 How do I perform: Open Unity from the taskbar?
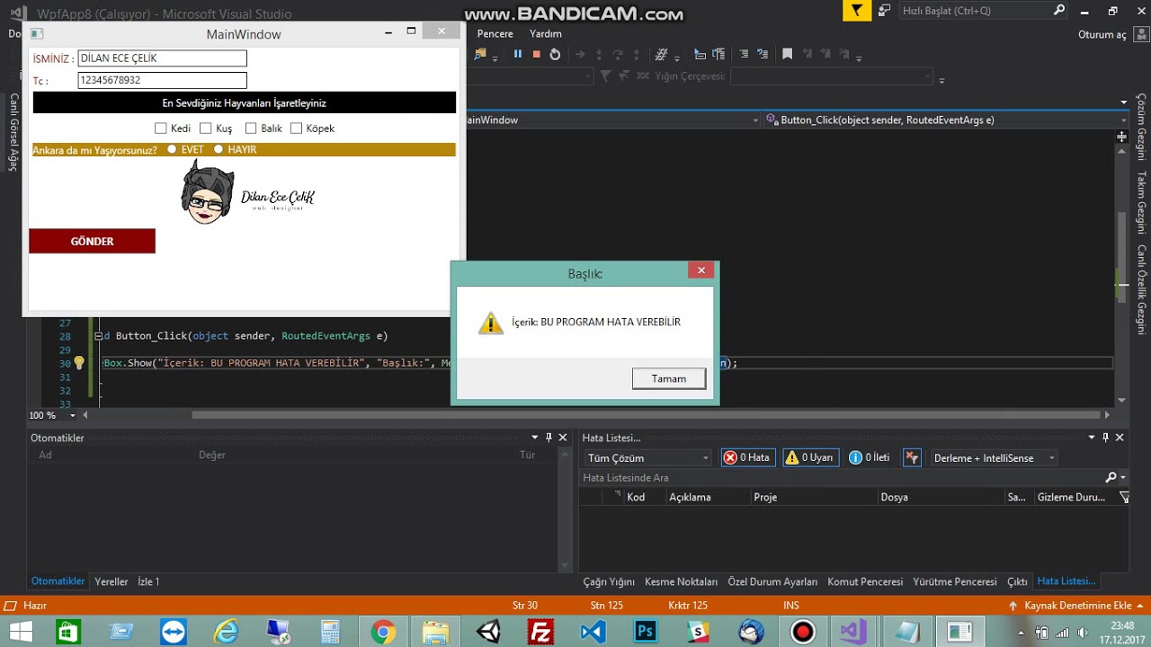pos(489,632)
